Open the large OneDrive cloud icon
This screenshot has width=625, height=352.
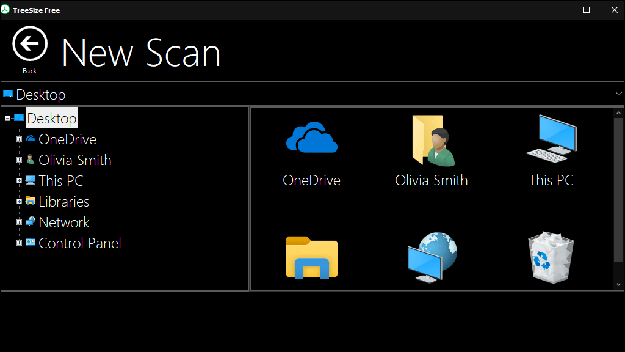(312, 137)
